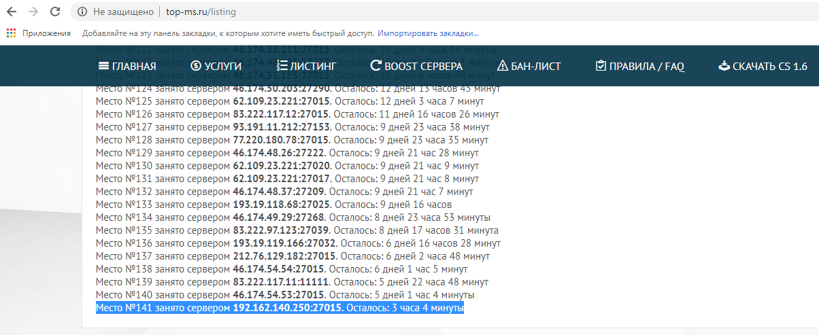
Task: Click server address 193.19.119.166:27032
Action: 285,243
